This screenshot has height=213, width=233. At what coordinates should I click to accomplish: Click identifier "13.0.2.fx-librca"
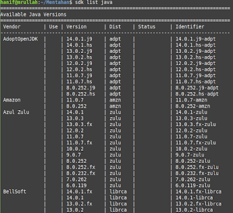[x=199, y=204]
